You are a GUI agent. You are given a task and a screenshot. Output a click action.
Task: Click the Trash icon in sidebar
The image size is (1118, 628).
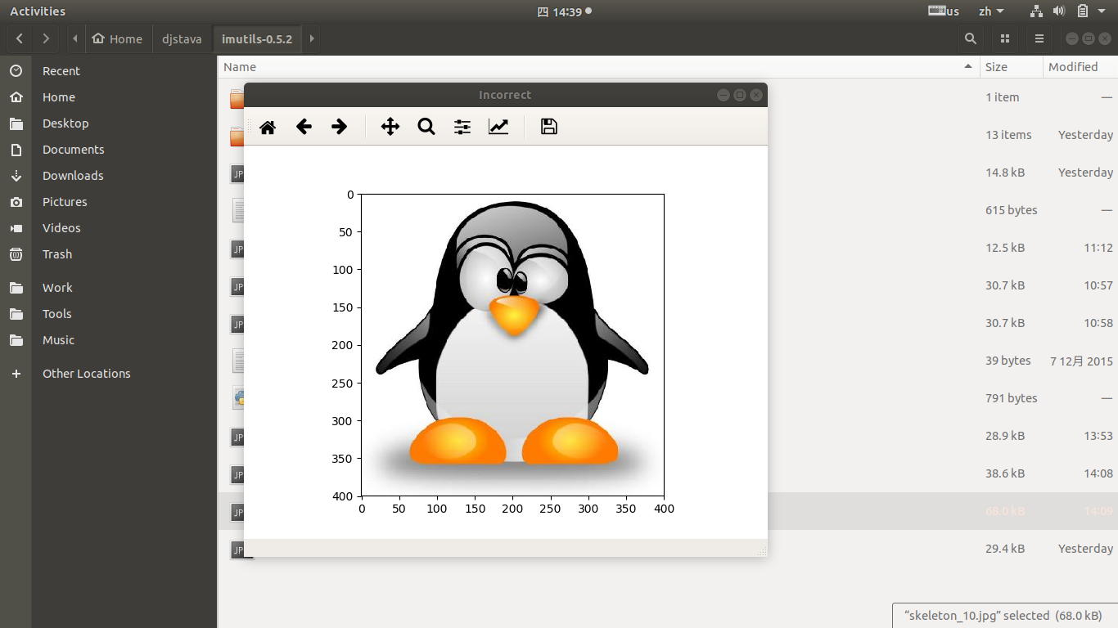[x=16, y=254]
